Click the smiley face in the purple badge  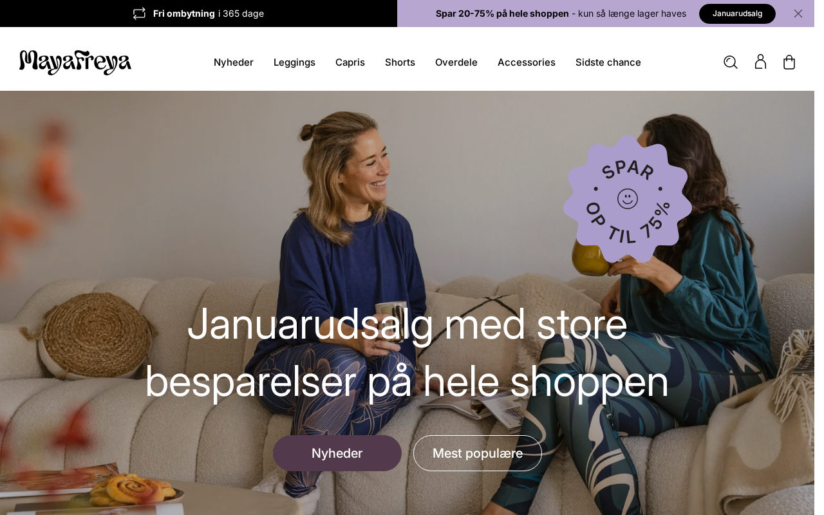click(628, 199)
